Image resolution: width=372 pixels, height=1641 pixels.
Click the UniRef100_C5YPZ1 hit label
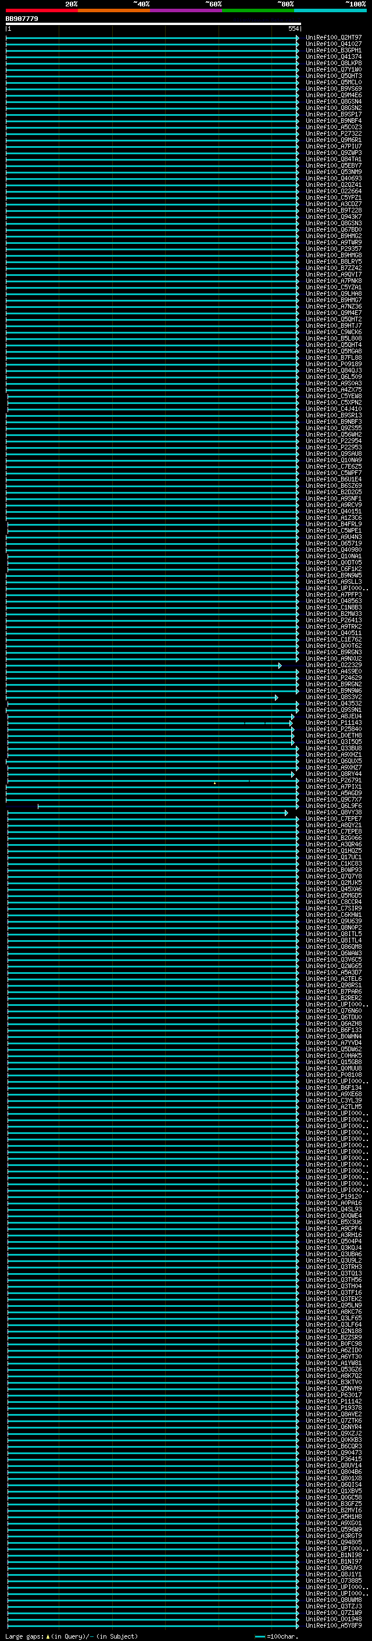tap(334, 197)
